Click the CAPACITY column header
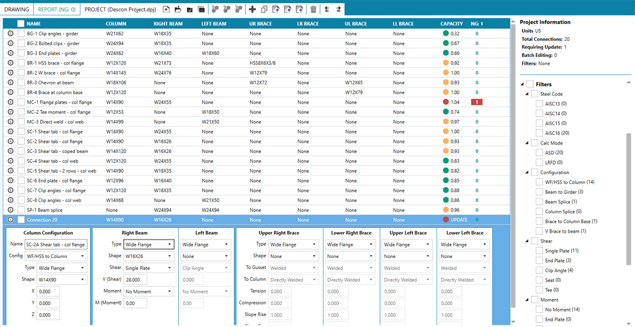The width and height of the screenshot is (635, 327). pos(451,23)
